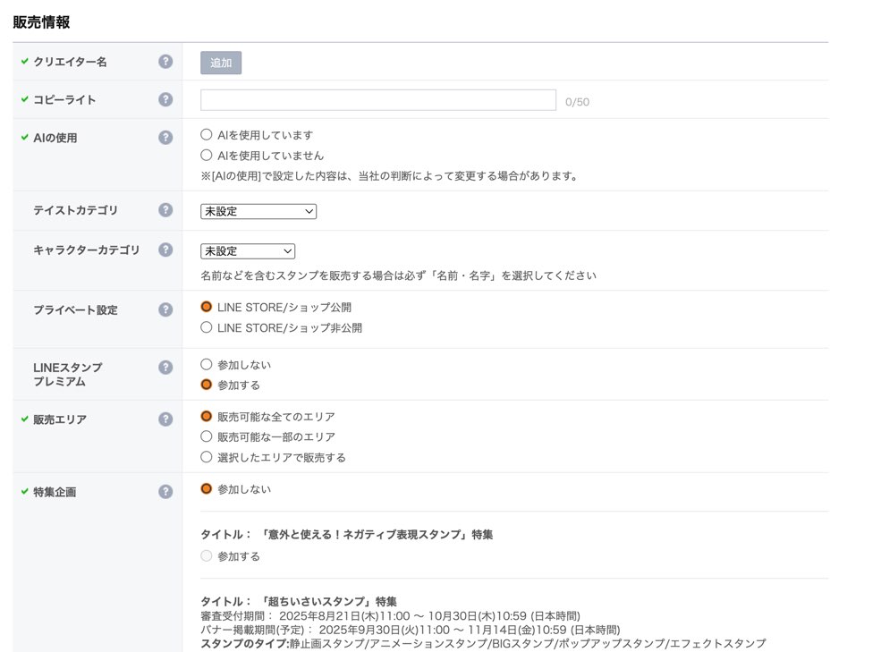Viewport: 881px width, 652px height.
Task: Click help icon for テイストカテゴリ
Action: pyautogui.click(x=165, y=210)
